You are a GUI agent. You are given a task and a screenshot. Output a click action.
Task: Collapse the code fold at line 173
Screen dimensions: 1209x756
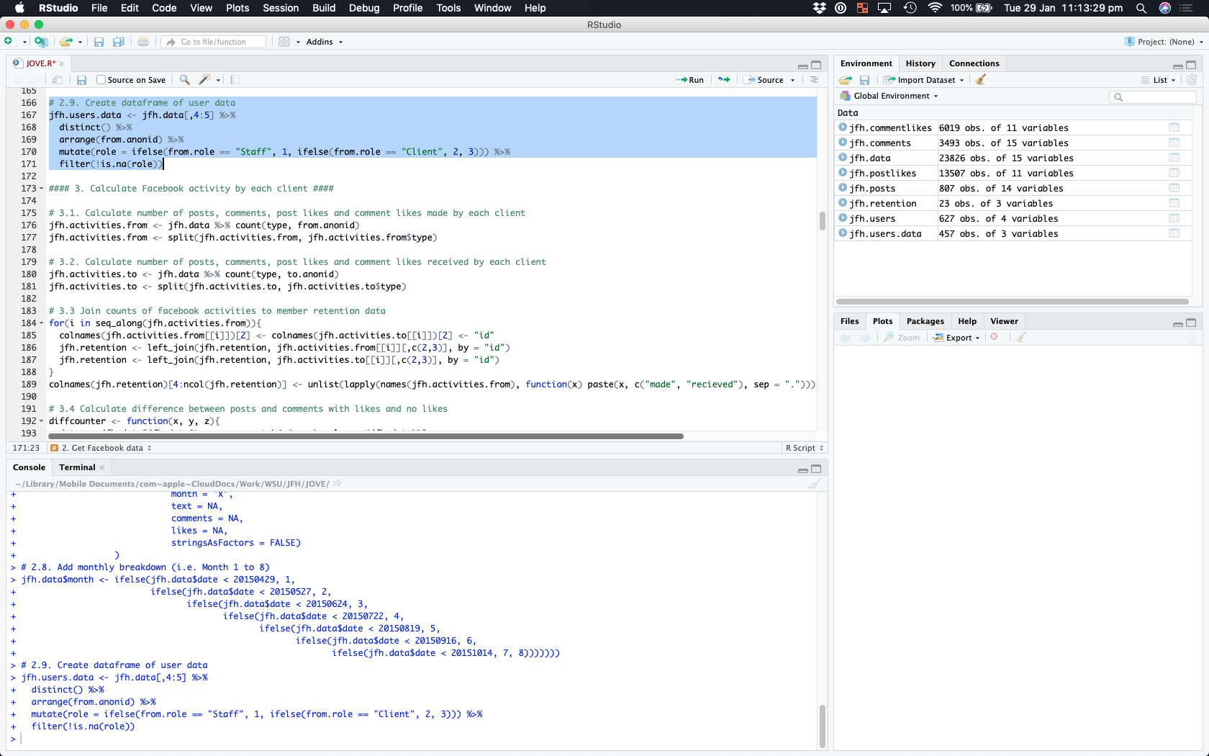41,189
